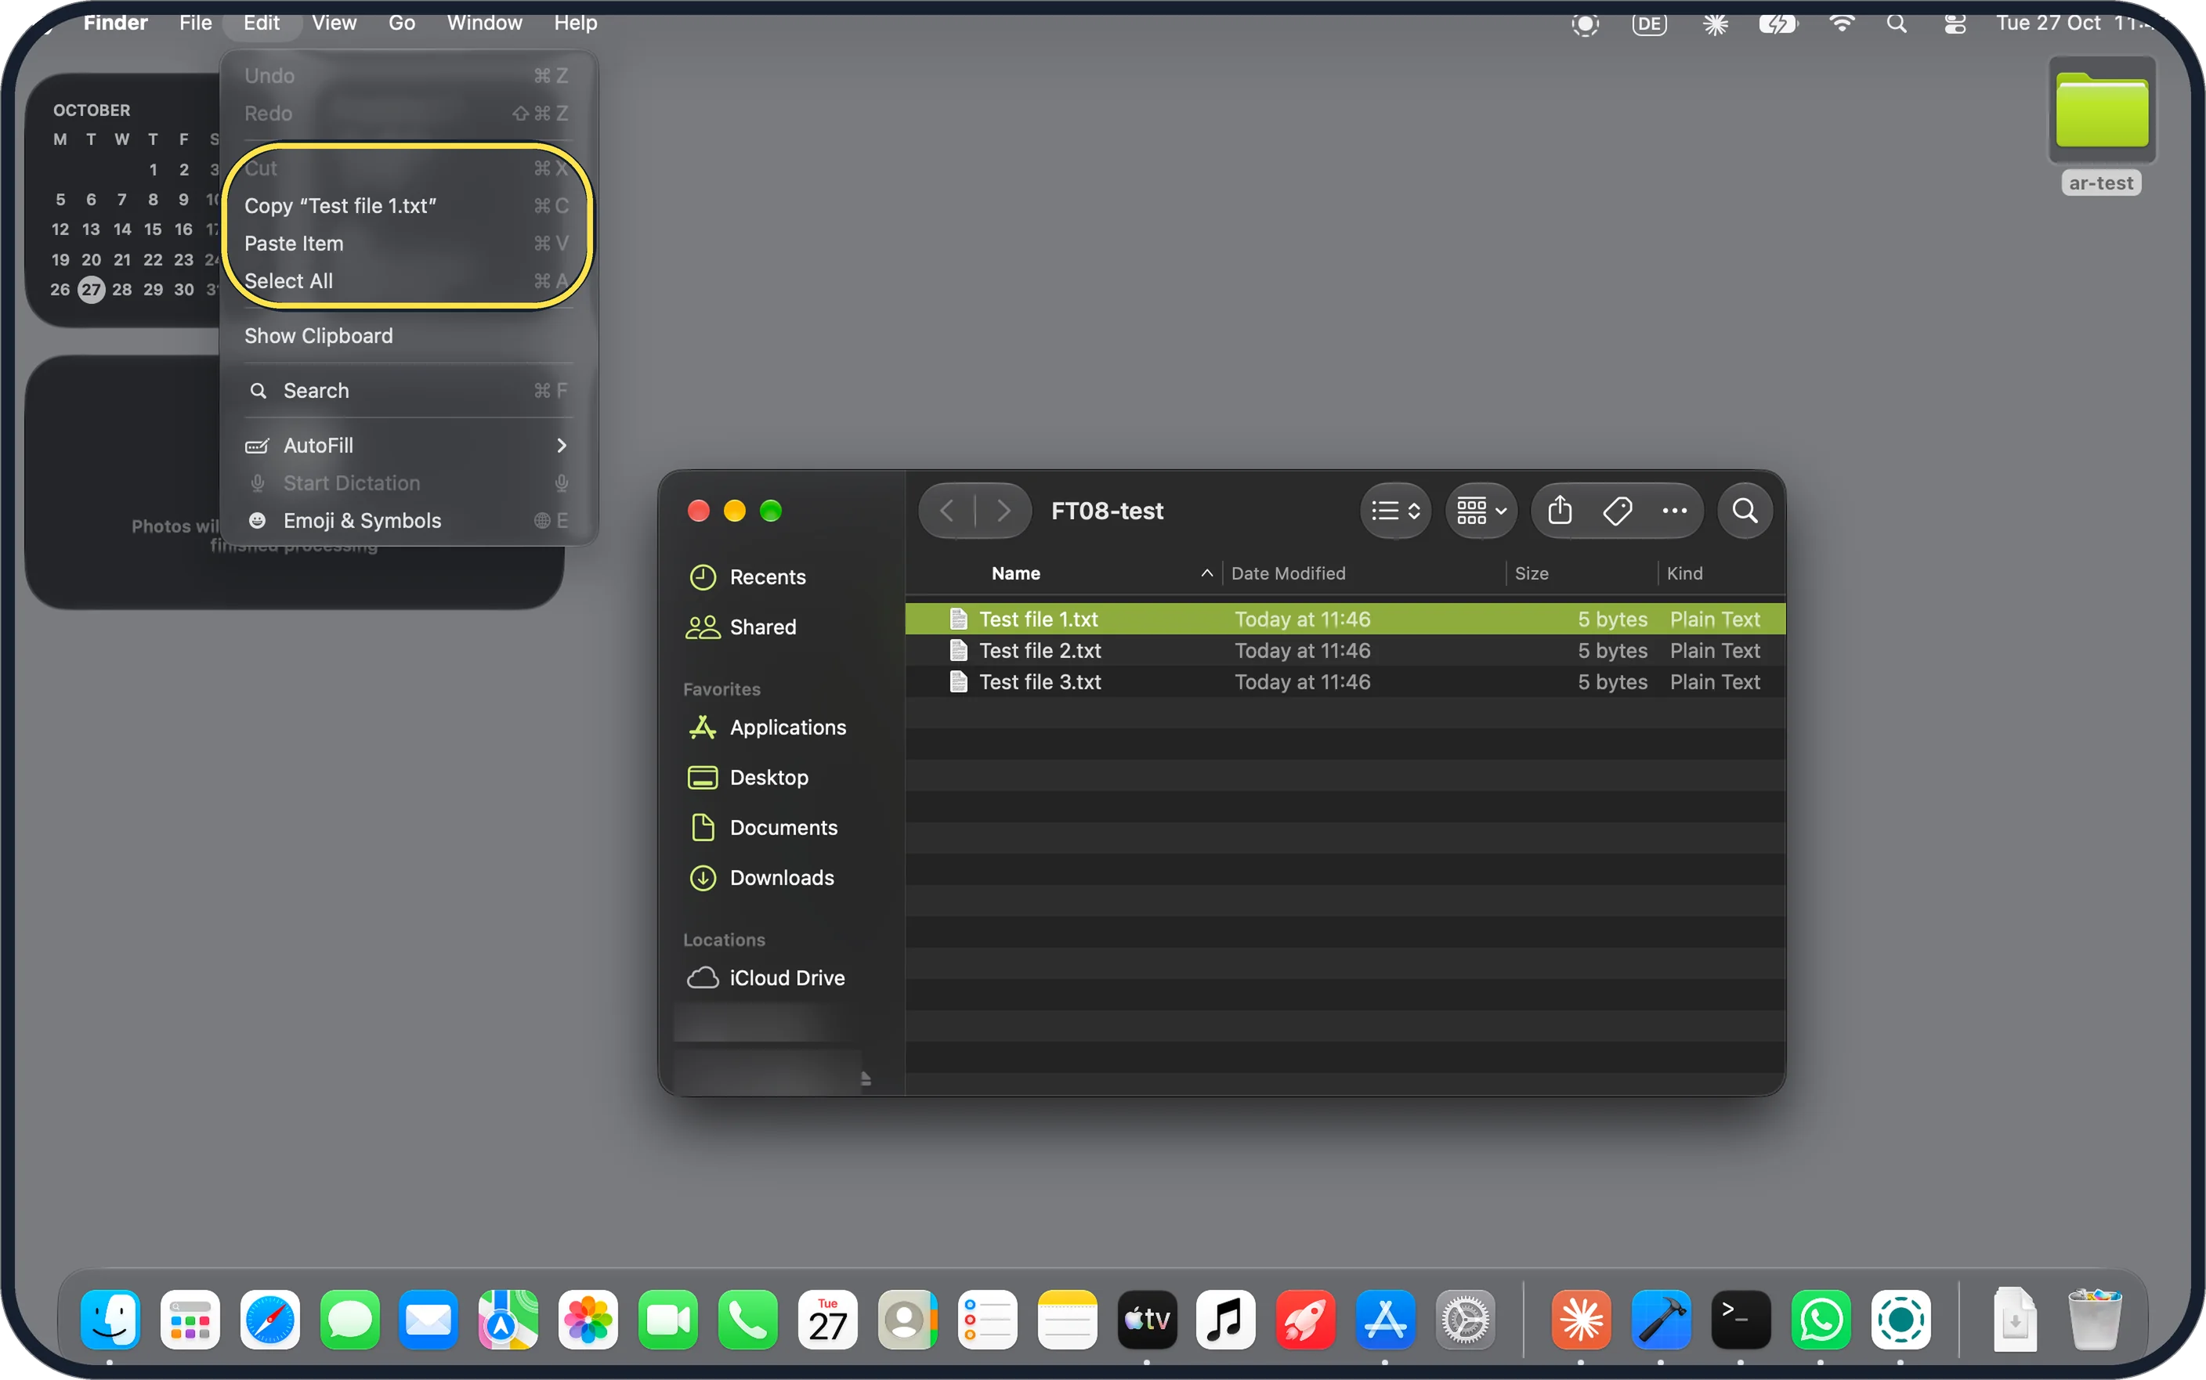Go back with Finder's back arrow
This screenshot has width=2206, height=1380.
(946, 510)
